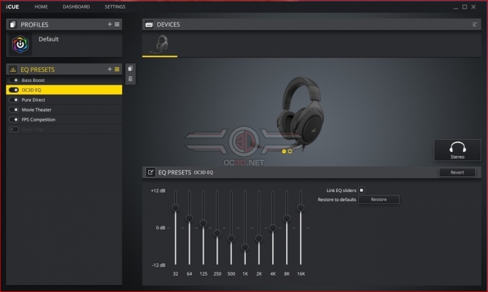Click the Devices keyboard icon

click(x=149, y=24)
